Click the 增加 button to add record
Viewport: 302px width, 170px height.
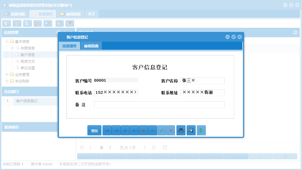[x=94, y=130]
